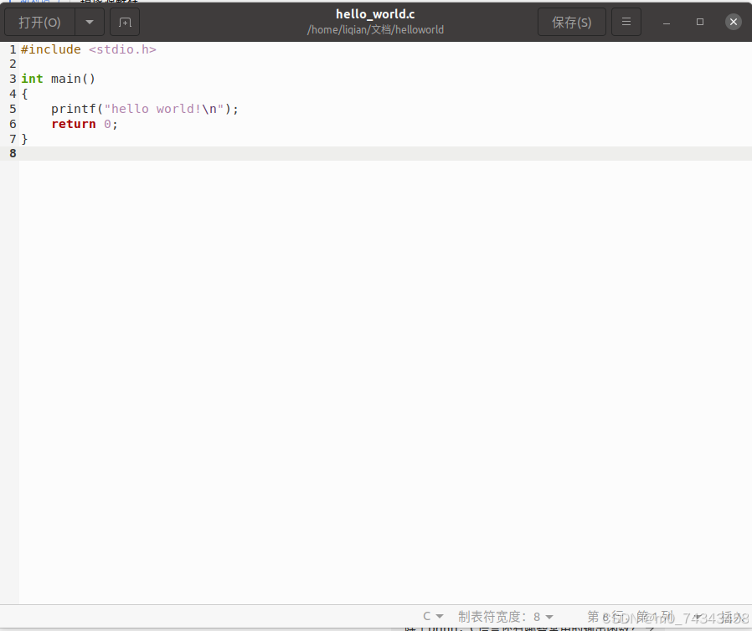The width and height of the screenshot is (752, 631).
Task: Click line number 1 in the gutter
Action: (12, 49)
